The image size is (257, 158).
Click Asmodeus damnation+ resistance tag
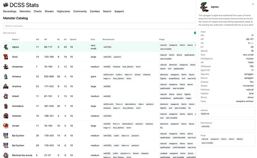pos(130,104)
